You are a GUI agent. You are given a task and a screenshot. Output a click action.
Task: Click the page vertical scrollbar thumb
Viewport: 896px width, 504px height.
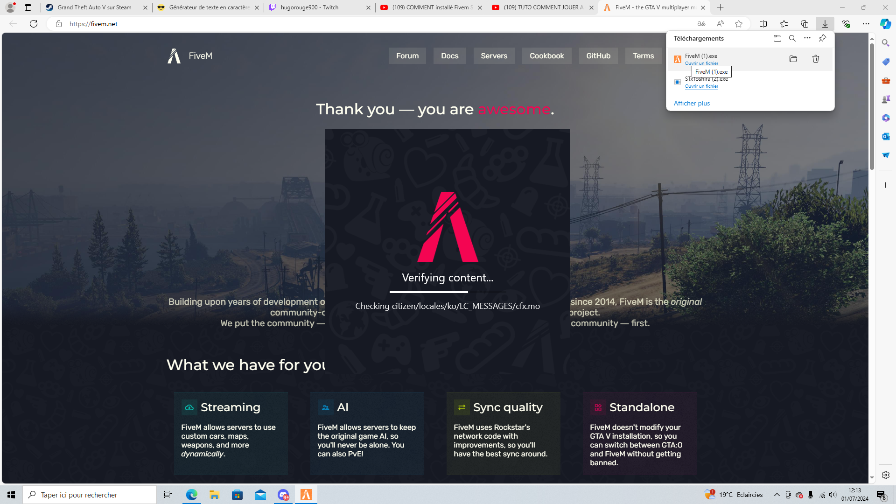871,106
